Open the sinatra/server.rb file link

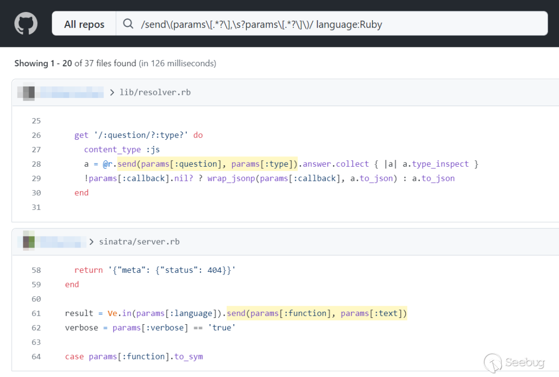139,242
